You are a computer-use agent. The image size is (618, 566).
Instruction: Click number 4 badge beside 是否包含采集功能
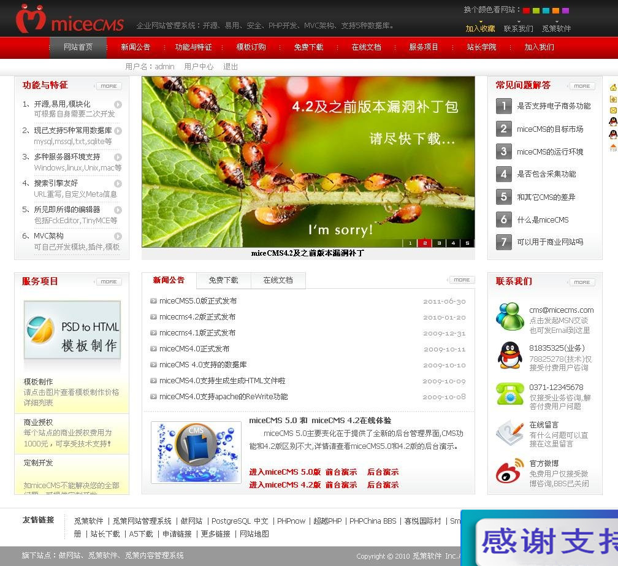[504, 174]
